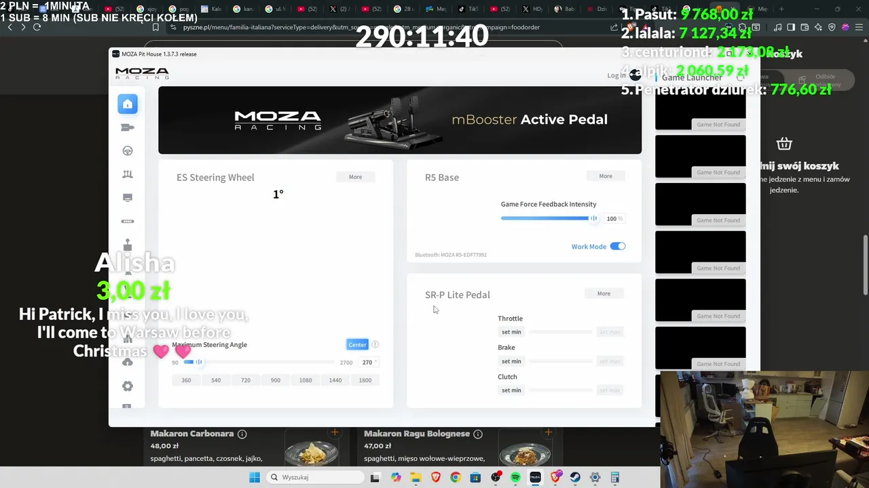This screenshot has height=488, width=869.
Task: Open Google Chrome from the taskbar
Action: click(x=456, y=477)
